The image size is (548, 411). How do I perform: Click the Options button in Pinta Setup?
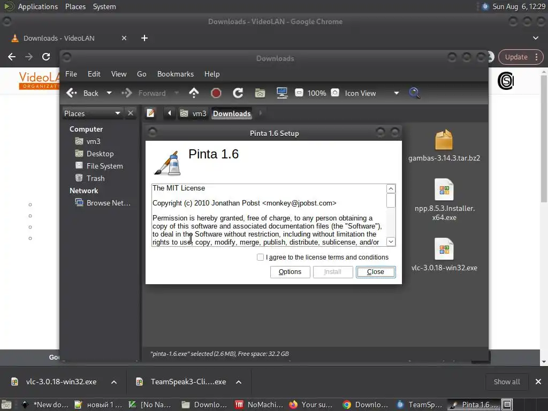(x=290, y=272)
